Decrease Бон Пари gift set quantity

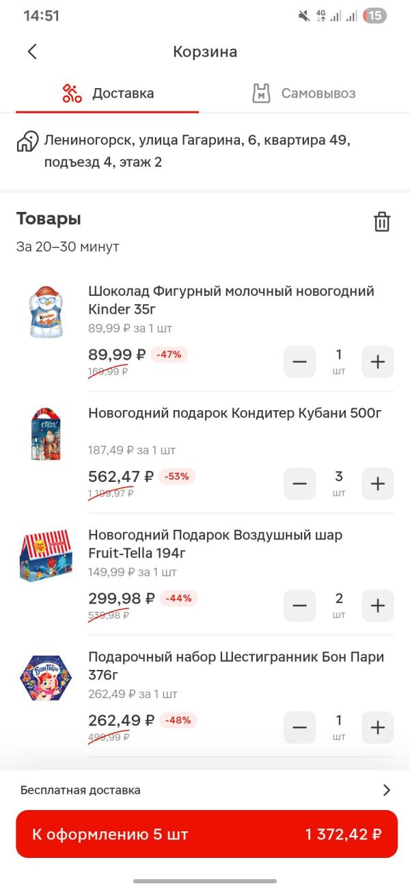click(299, 727)
